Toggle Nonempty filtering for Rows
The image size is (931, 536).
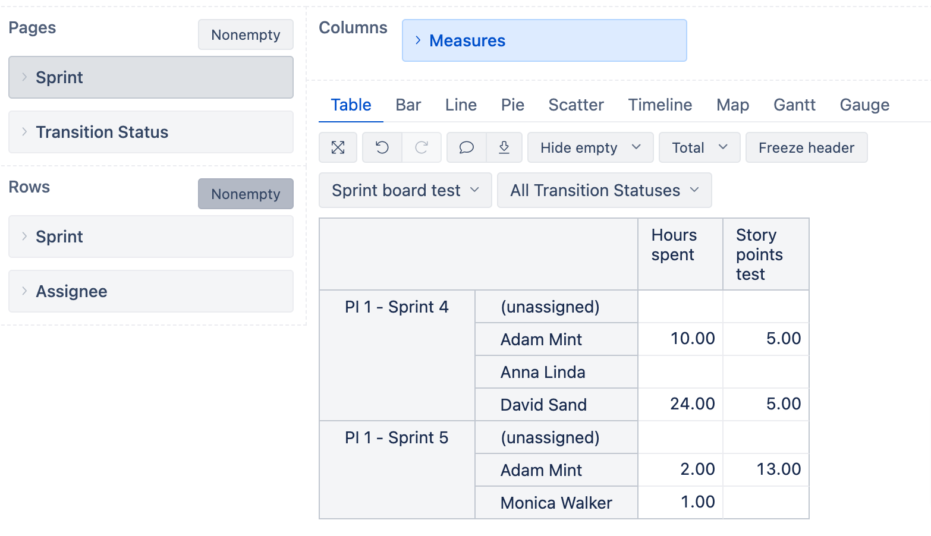pos(246,194)
